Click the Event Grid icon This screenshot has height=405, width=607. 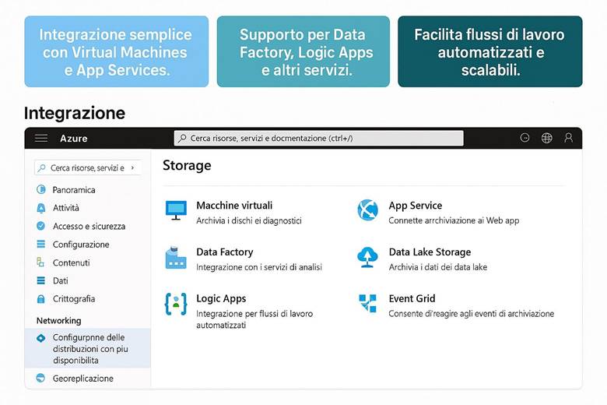[367, 303]
